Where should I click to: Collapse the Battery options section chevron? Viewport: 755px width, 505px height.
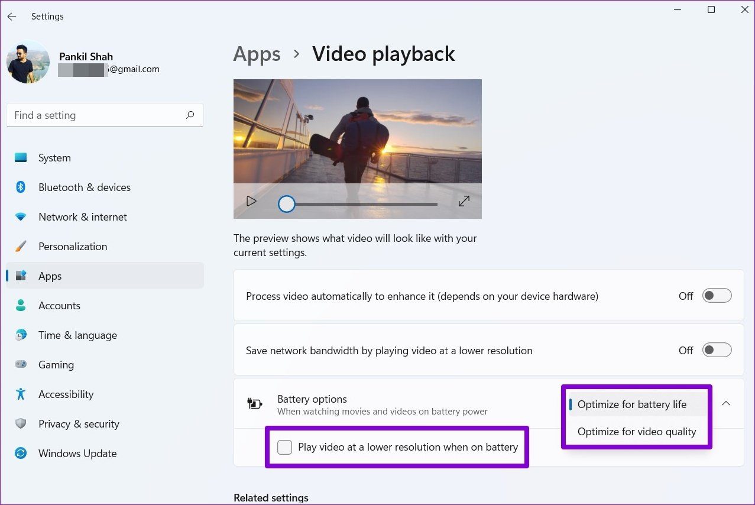coord(726,403)
